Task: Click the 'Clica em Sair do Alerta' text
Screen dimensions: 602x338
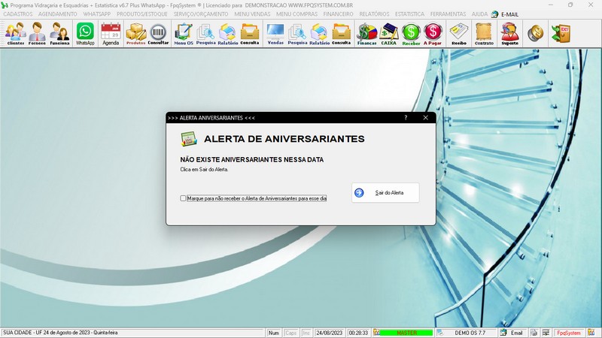Action: coord(204,170)
